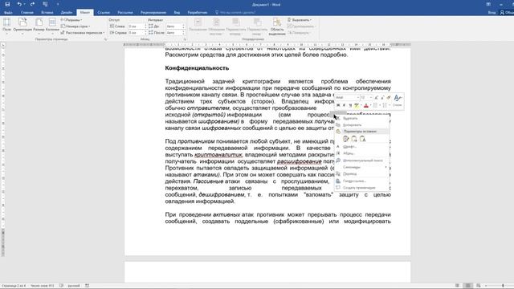Switch to the Дизайн (Design) tab
This screenshot has width=514, height=289.
(67, 13)
